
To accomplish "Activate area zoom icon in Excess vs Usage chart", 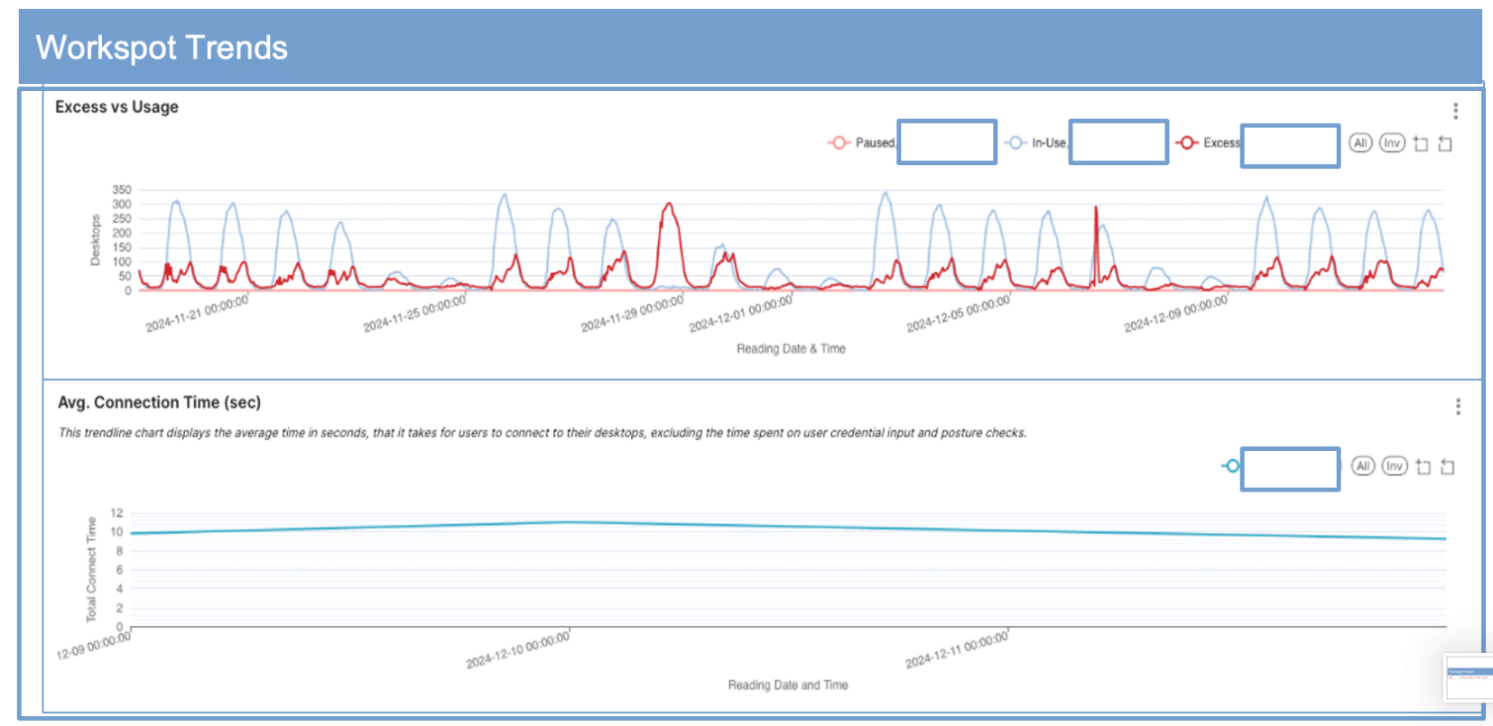I will (x=1421, y=143).
